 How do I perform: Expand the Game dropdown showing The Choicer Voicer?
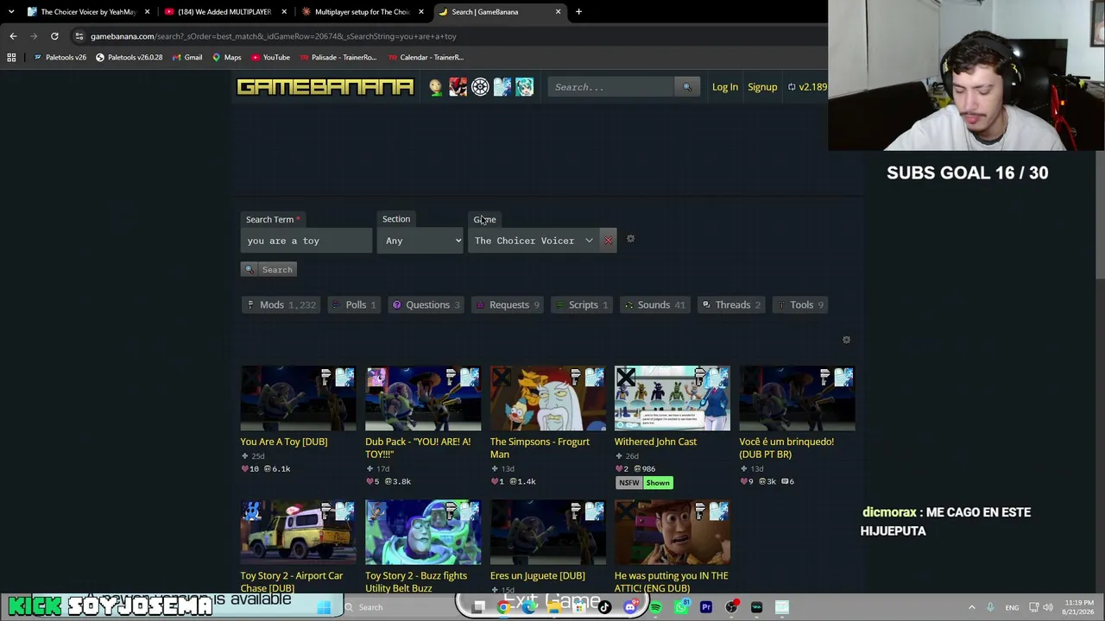point(534,241)
